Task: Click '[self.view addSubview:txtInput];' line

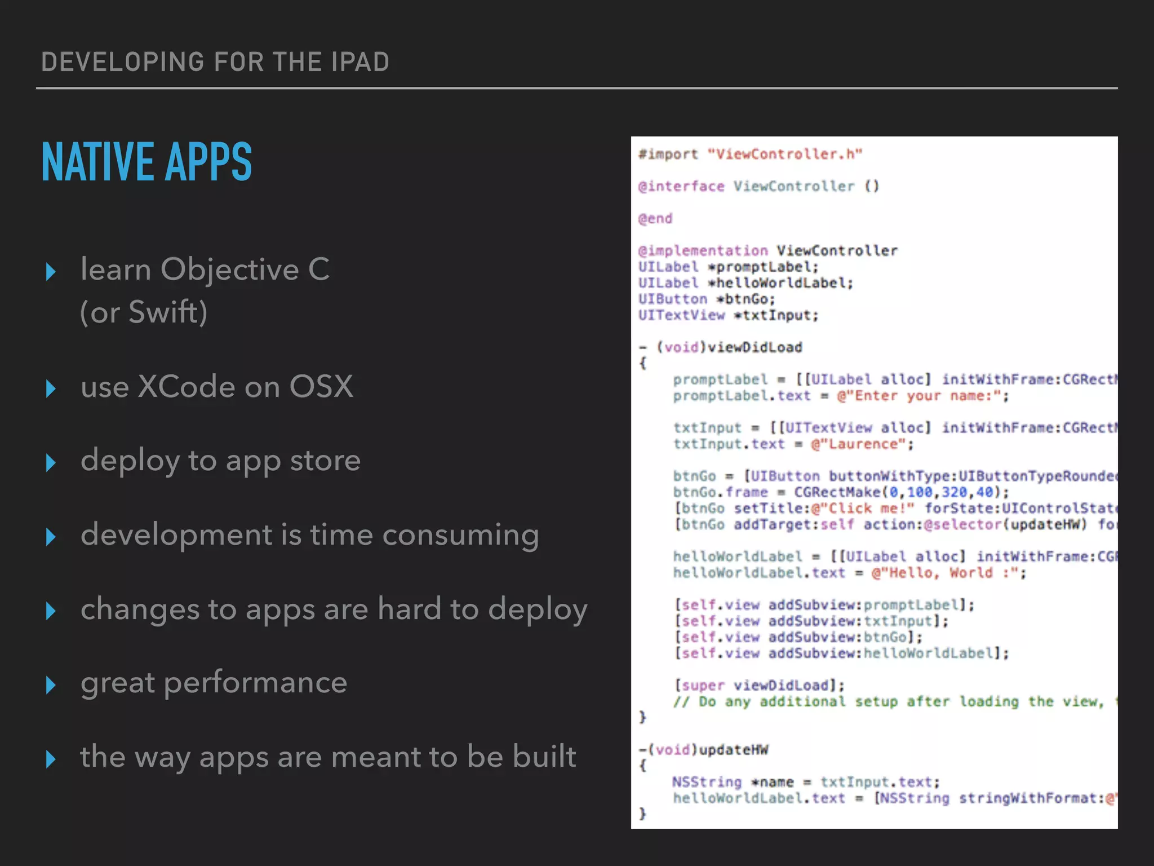Action: click(811, 621)
